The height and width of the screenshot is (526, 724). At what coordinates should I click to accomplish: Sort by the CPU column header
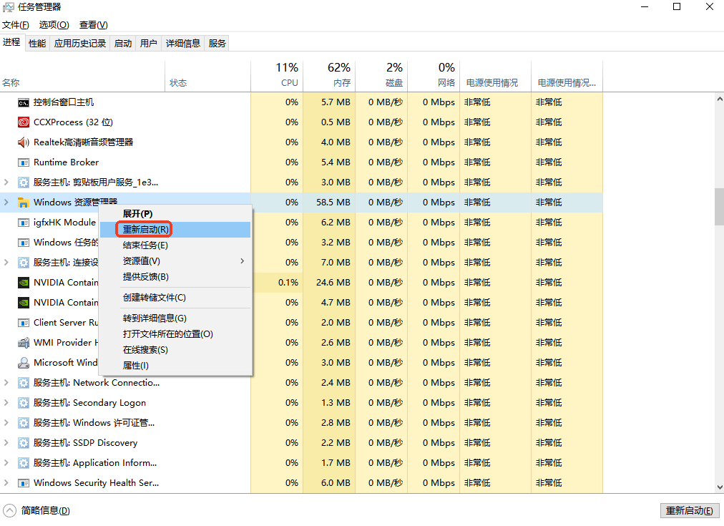[277, 76]
